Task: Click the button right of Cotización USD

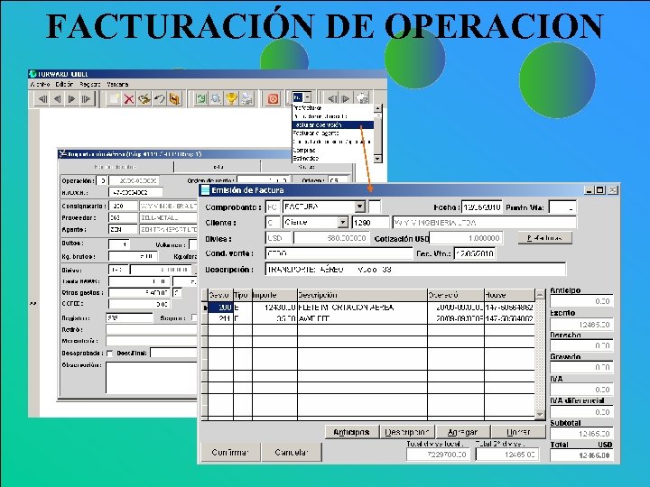Action: 544,238
